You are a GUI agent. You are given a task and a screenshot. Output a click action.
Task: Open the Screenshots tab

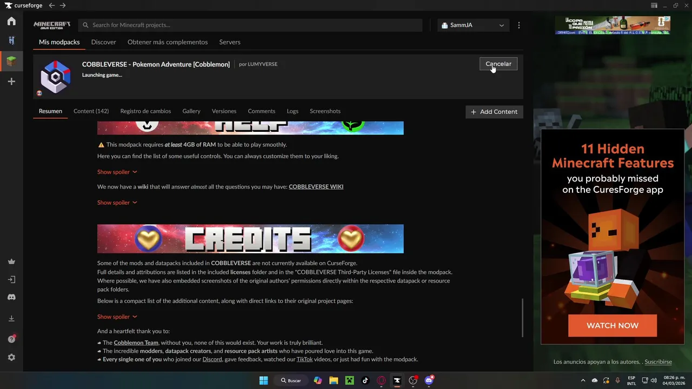click(325, 111)
